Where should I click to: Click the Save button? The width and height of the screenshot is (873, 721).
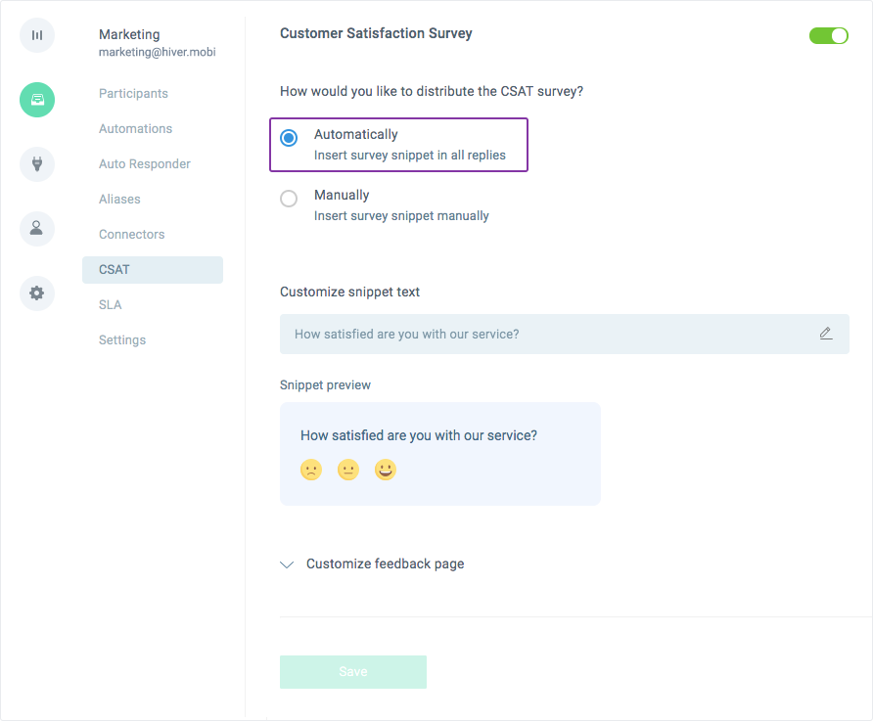point(353,672)
